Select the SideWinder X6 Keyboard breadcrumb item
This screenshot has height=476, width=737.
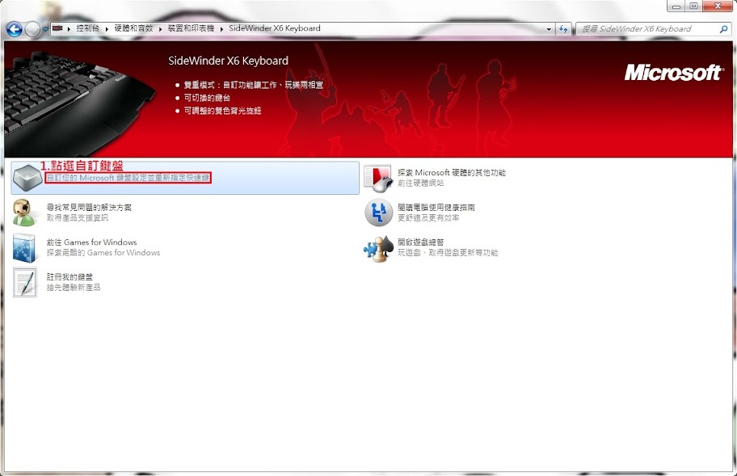click(275, 28)
